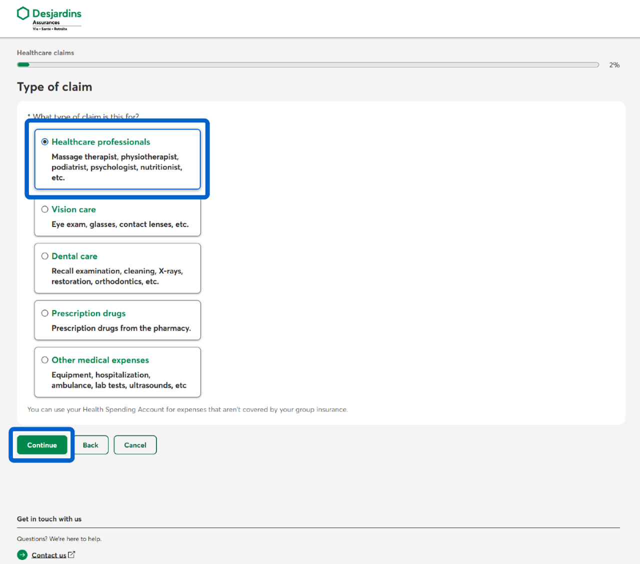Go back using the Back button

click(90, 445)
